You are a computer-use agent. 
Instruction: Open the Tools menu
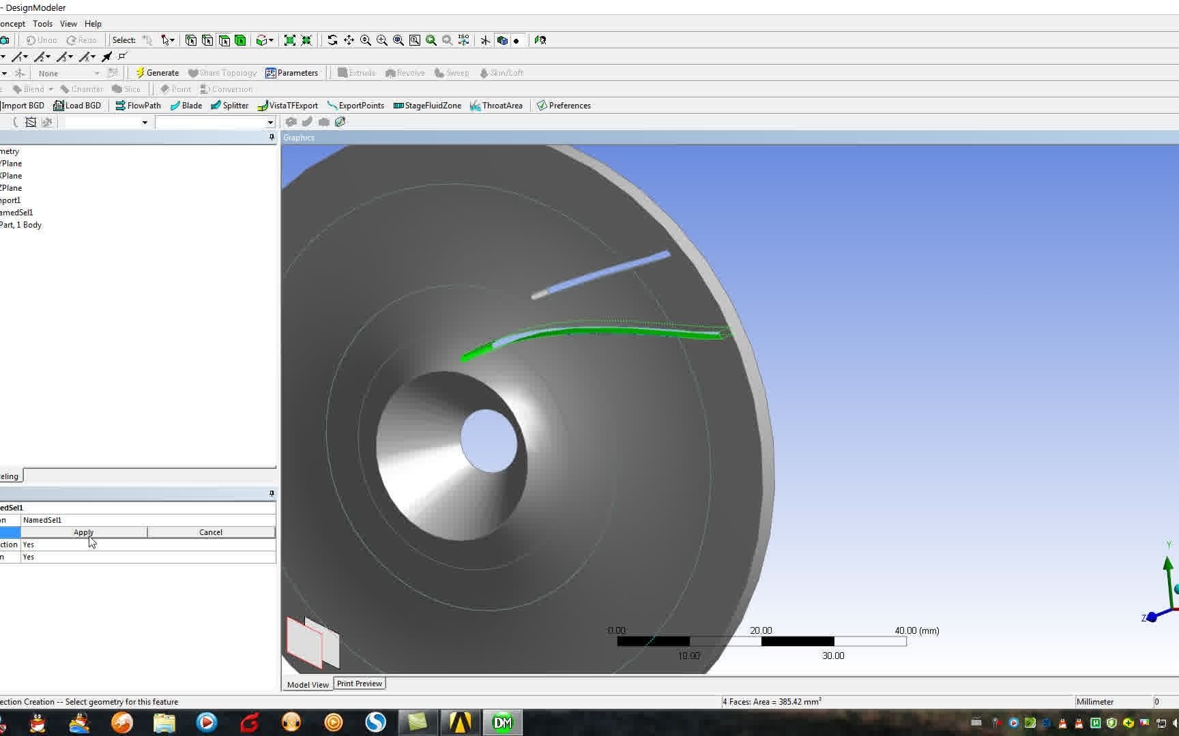point(42,23)
